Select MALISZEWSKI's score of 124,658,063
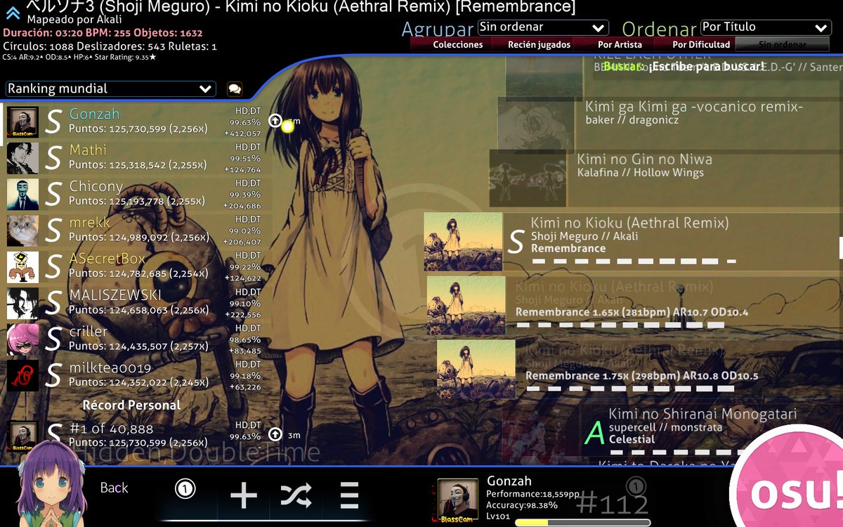Viewport: 843px width, 527px height. click(x=133, y=304)
